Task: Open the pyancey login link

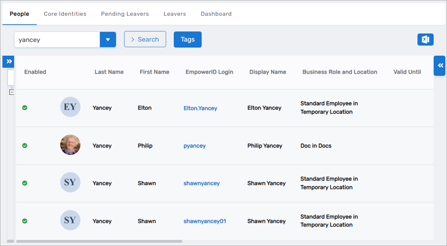Action: (x=195, y=146)
